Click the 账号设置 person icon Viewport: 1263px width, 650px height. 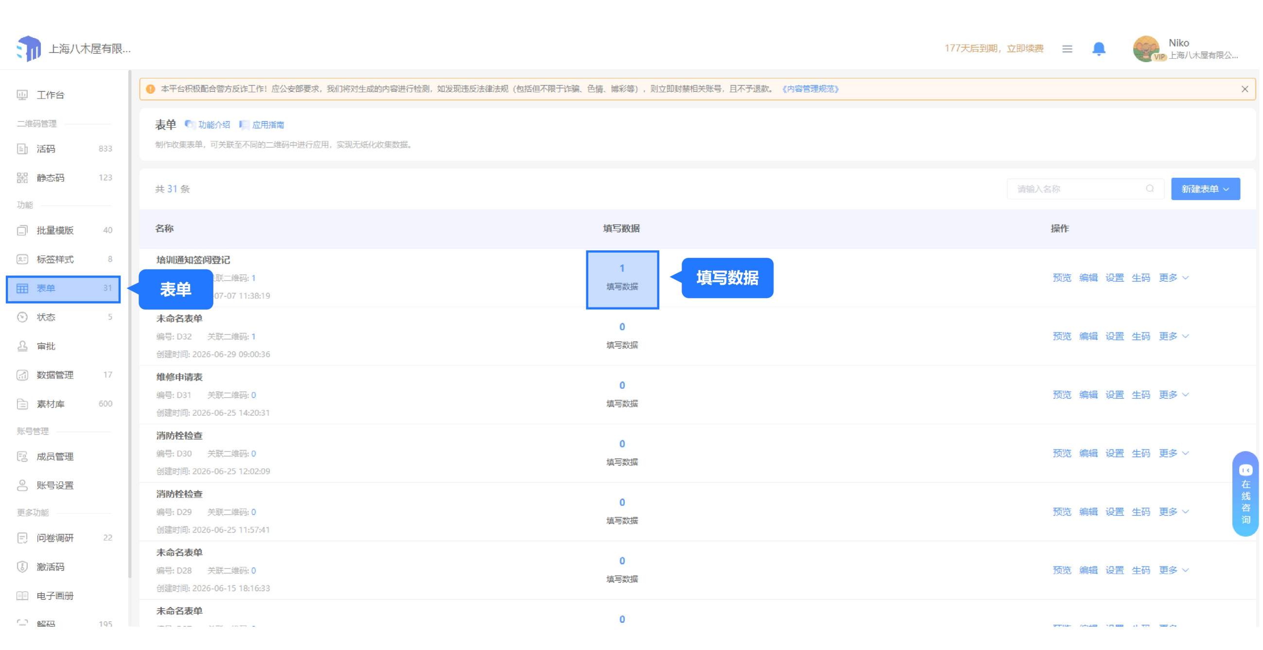click(x=22, y=486)
